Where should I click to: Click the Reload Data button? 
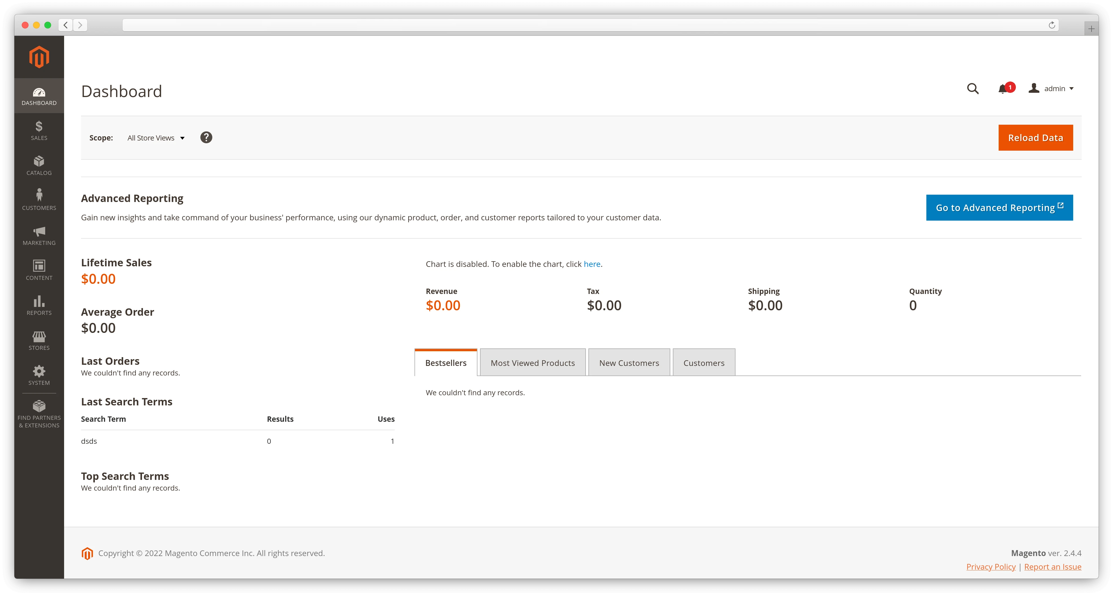pyautogui.click(x=1035, y=137)
